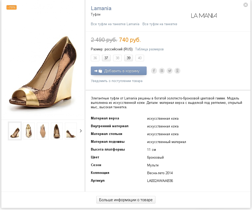
Task: Choose size 40 option
Action: click(140, 58)
